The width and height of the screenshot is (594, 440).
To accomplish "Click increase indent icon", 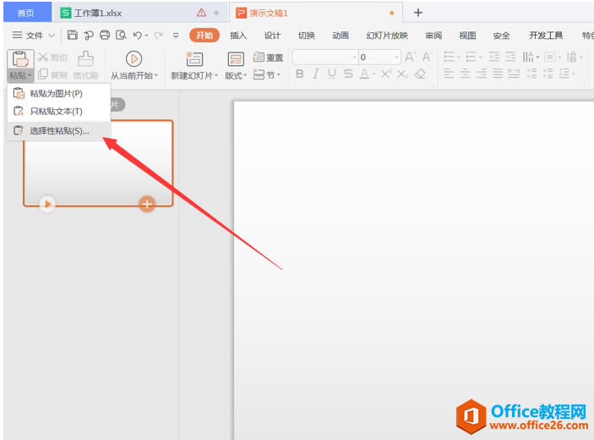I will tap(510, 57).
